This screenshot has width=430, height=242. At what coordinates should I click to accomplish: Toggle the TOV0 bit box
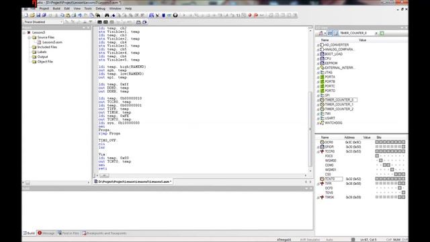pos(403,193)
